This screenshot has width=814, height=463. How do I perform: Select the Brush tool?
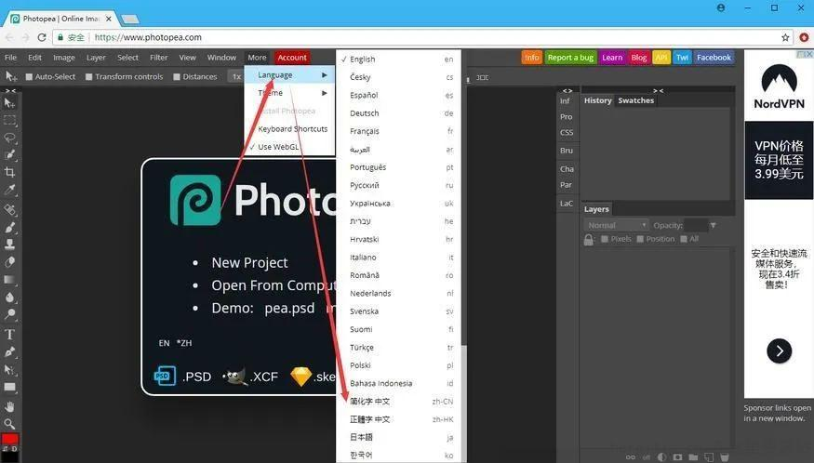pos(10,227)
